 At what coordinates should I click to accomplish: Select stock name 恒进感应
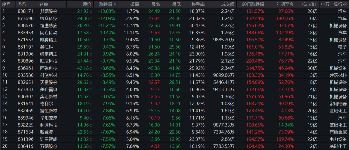[49, 25]
